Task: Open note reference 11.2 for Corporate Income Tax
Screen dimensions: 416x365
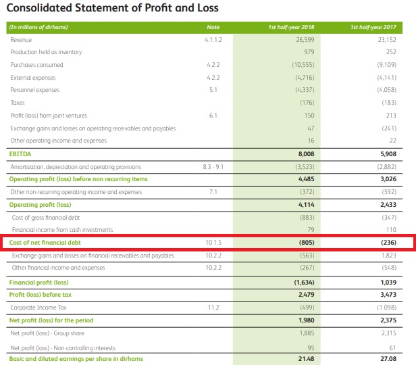Action: pos(213,308)
